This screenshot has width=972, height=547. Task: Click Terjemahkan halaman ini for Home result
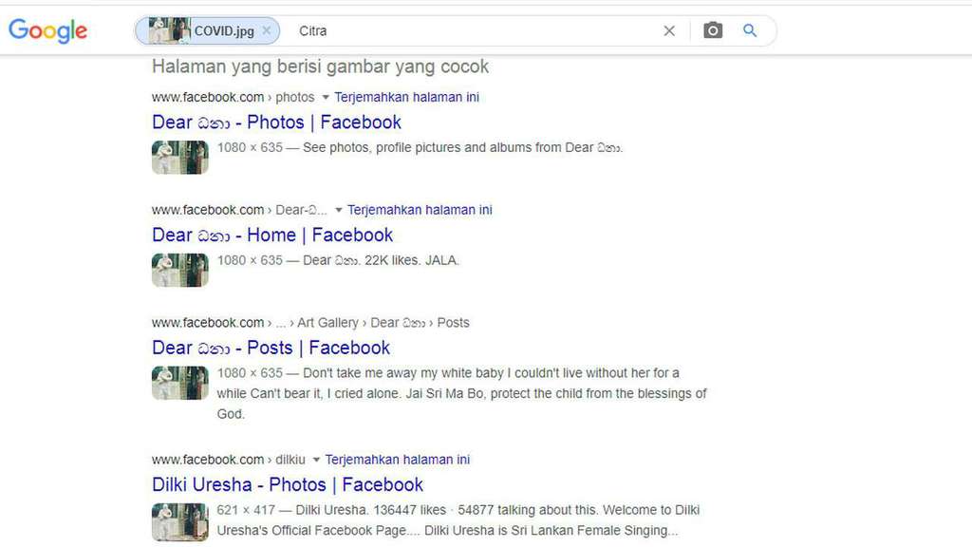(420, 210)
